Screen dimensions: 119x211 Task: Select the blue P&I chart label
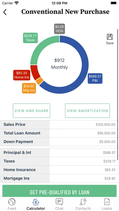coord(95,78)
